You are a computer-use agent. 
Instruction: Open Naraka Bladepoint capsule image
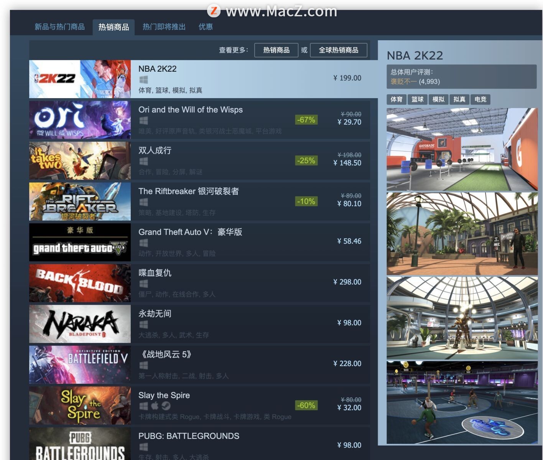point(80,324)
